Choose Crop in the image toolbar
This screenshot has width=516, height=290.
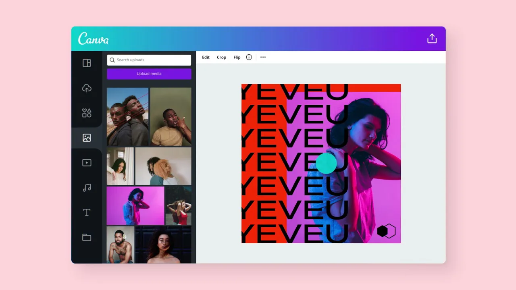click(x=221, y=57)
